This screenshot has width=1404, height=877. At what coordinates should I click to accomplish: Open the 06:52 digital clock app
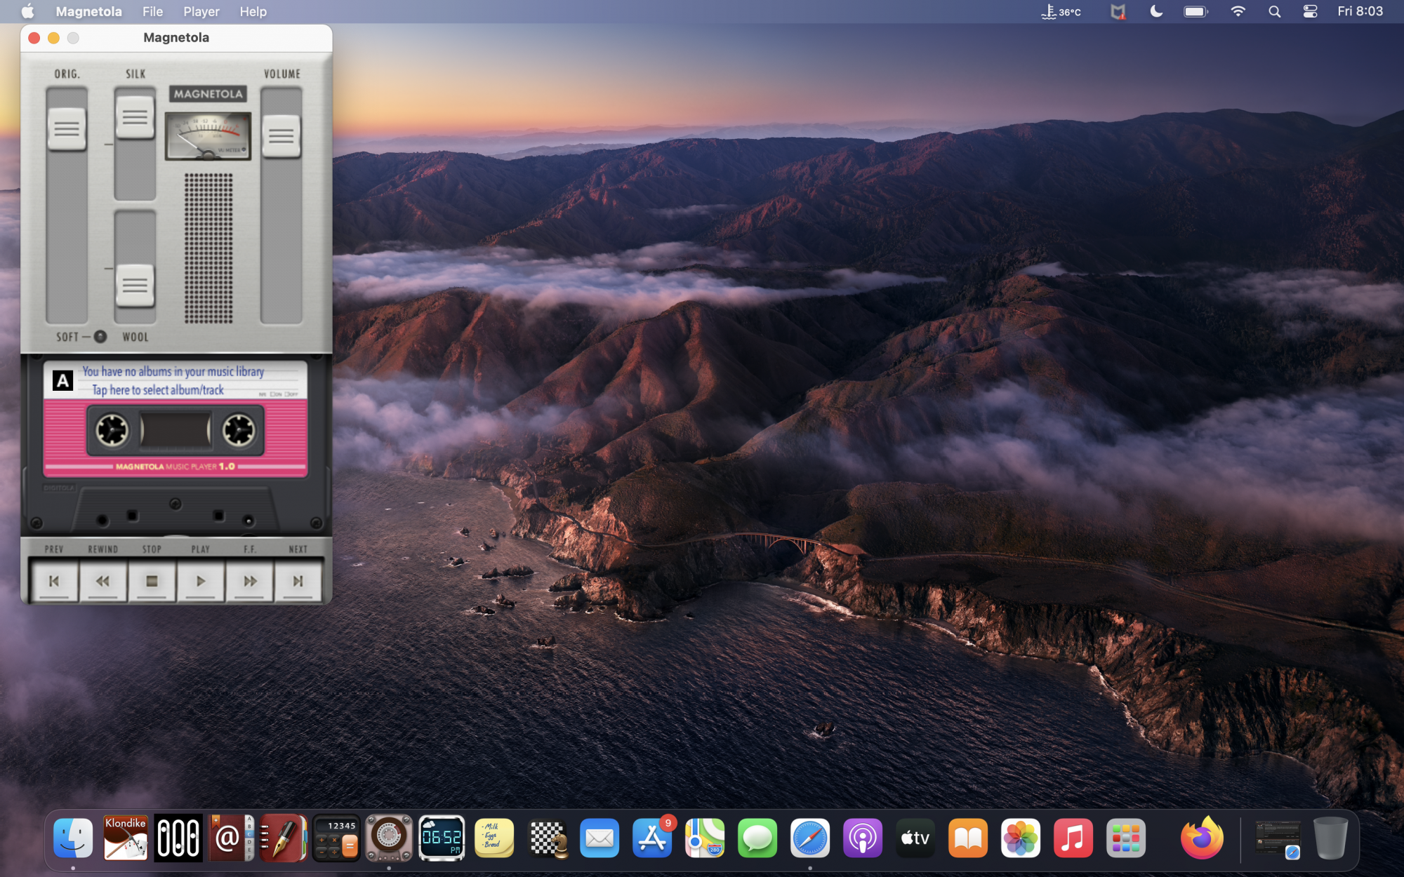(x=442, y=838)
